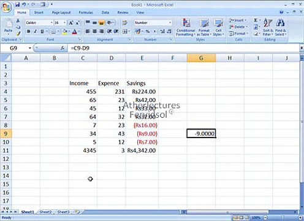The image size is (304, 221).
Task: Click the Clear eraser icon
Action: 256,33
